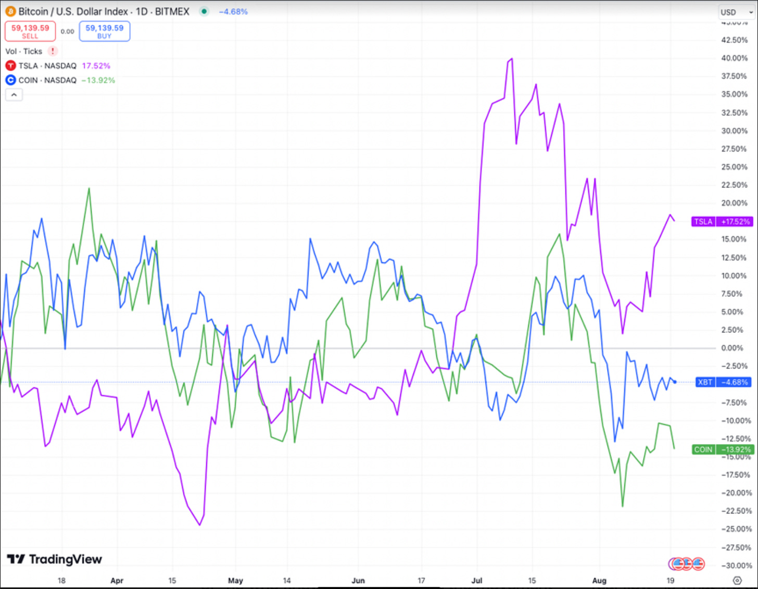Image resolution: width=758 pixels, height=589 pixels.
Task: Click the 1D interval text in title
Action: 142,11
